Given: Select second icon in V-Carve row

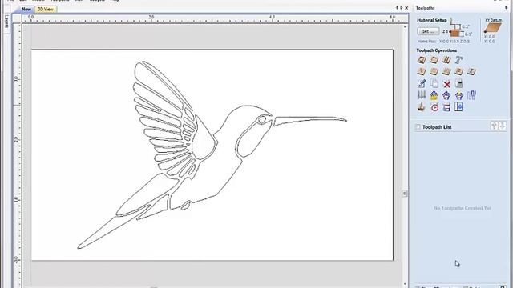Looking at the screenshot, I should tap(434, 71).
